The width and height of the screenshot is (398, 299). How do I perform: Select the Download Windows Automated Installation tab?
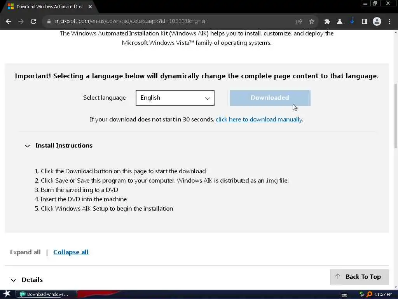click(49, 7)
